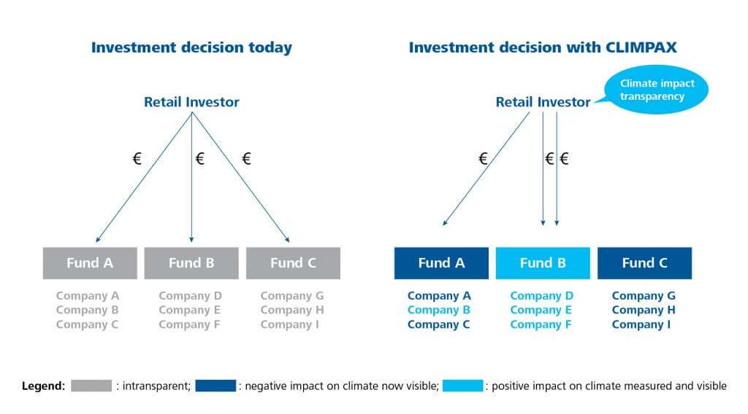Click the gray Company E text

(190, 310)
